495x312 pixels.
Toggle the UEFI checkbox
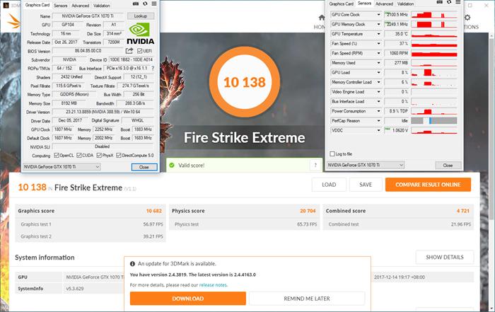coord(139,51)
